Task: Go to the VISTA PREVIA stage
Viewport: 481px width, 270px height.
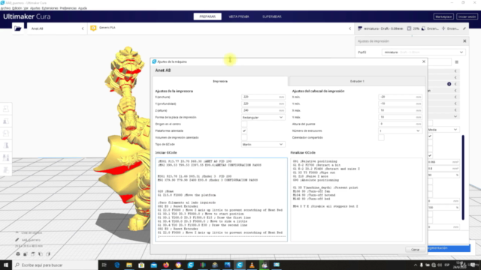Action: tap(239, 16)
